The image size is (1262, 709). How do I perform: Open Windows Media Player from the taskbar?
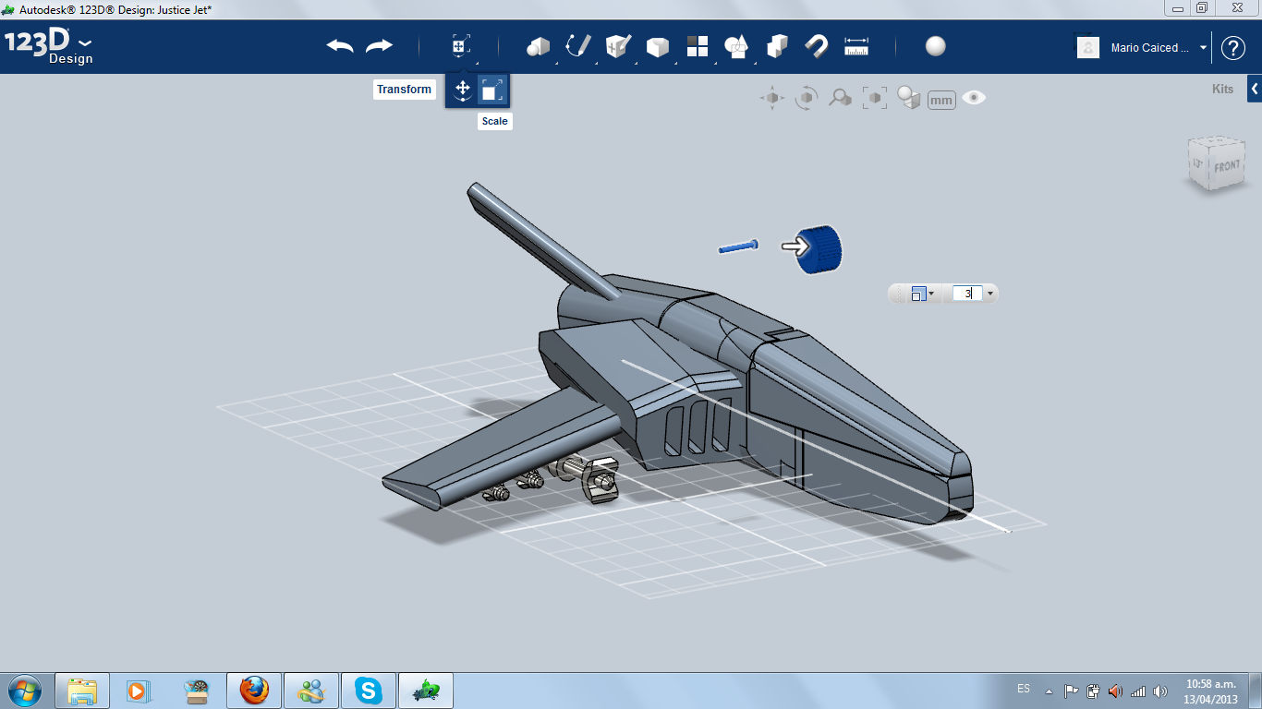click(138, 690)
